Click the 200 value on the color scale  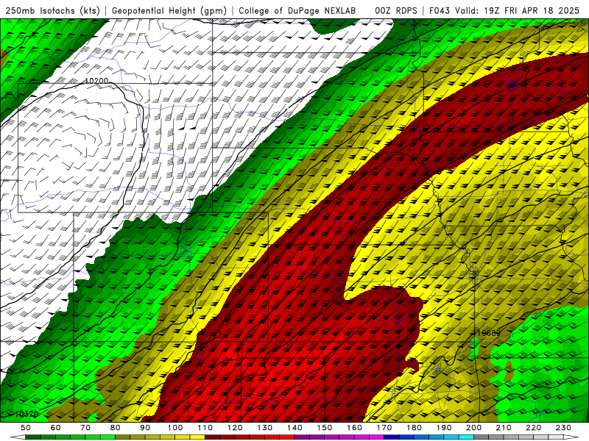pos(474,428)
